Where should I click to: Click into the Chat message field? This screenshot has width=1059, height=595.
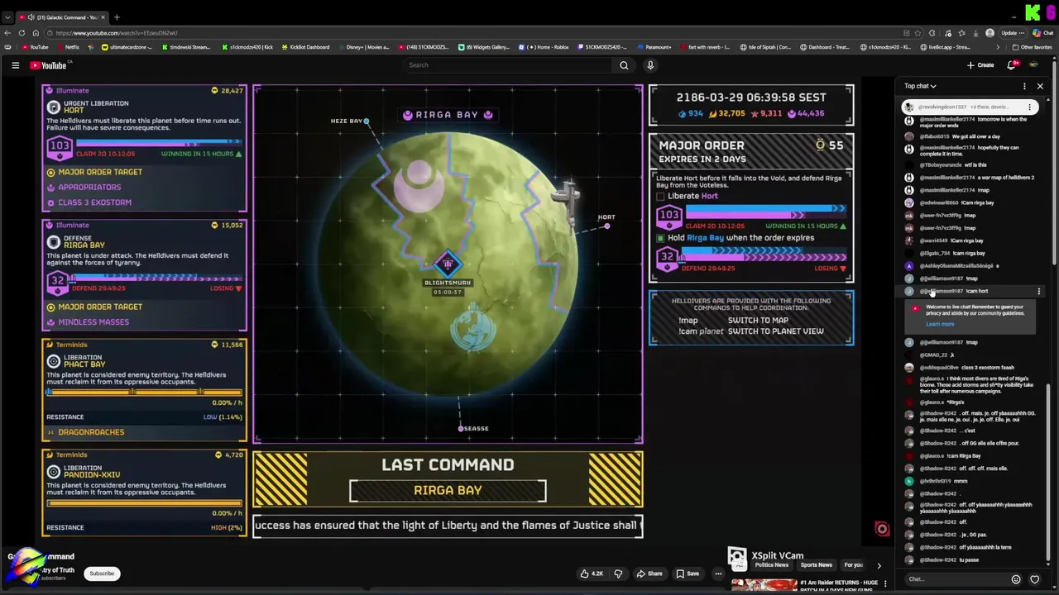956,579
